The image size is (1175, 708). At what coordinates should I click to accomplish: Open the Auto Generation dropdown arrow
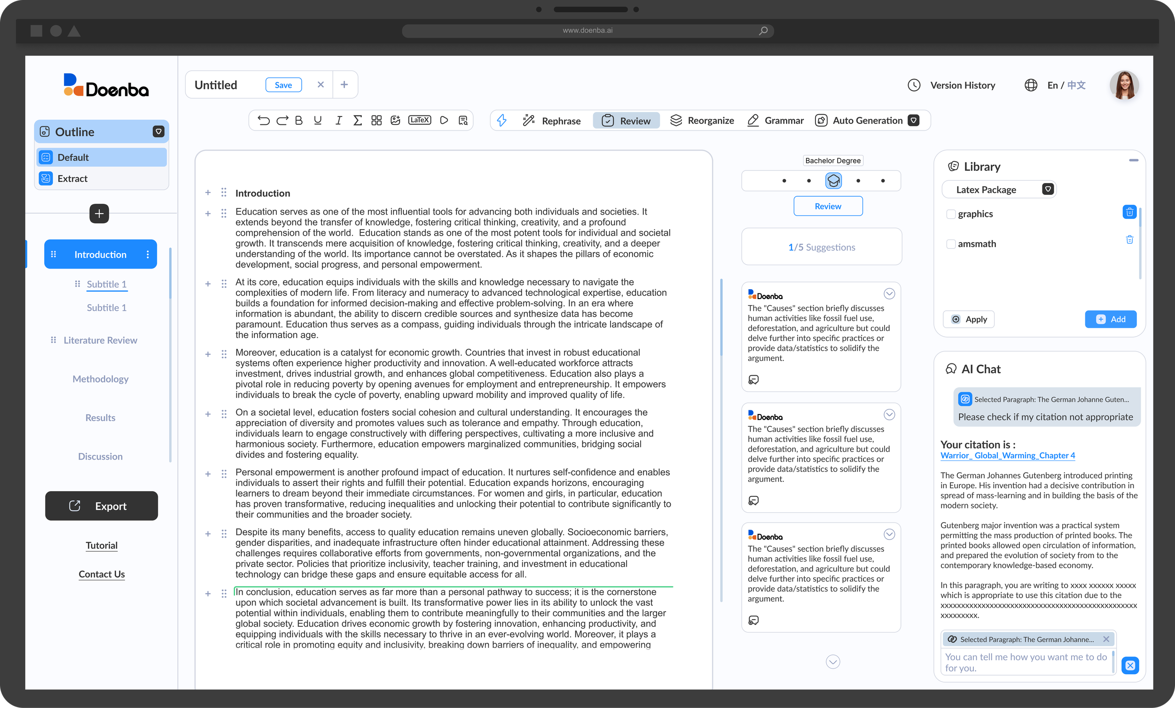pos(914,121)
